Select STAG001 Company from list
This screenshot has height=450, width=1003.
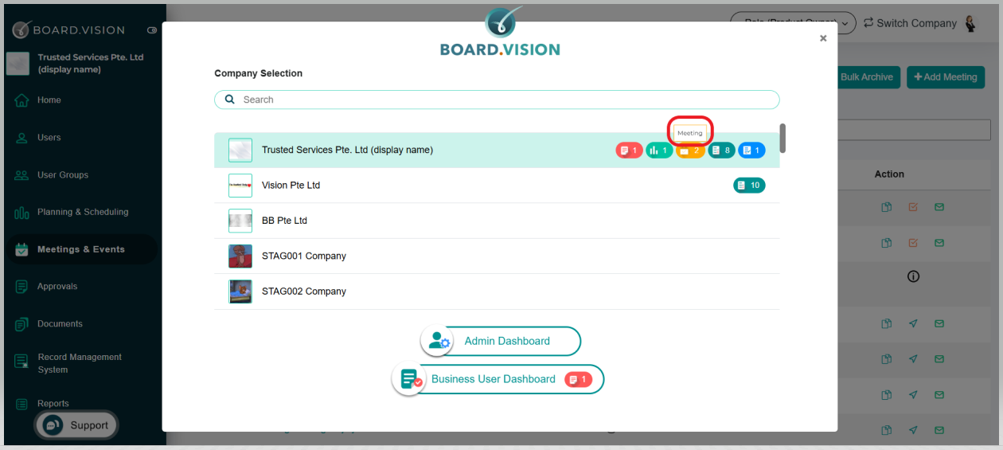[x=497, y=256]
